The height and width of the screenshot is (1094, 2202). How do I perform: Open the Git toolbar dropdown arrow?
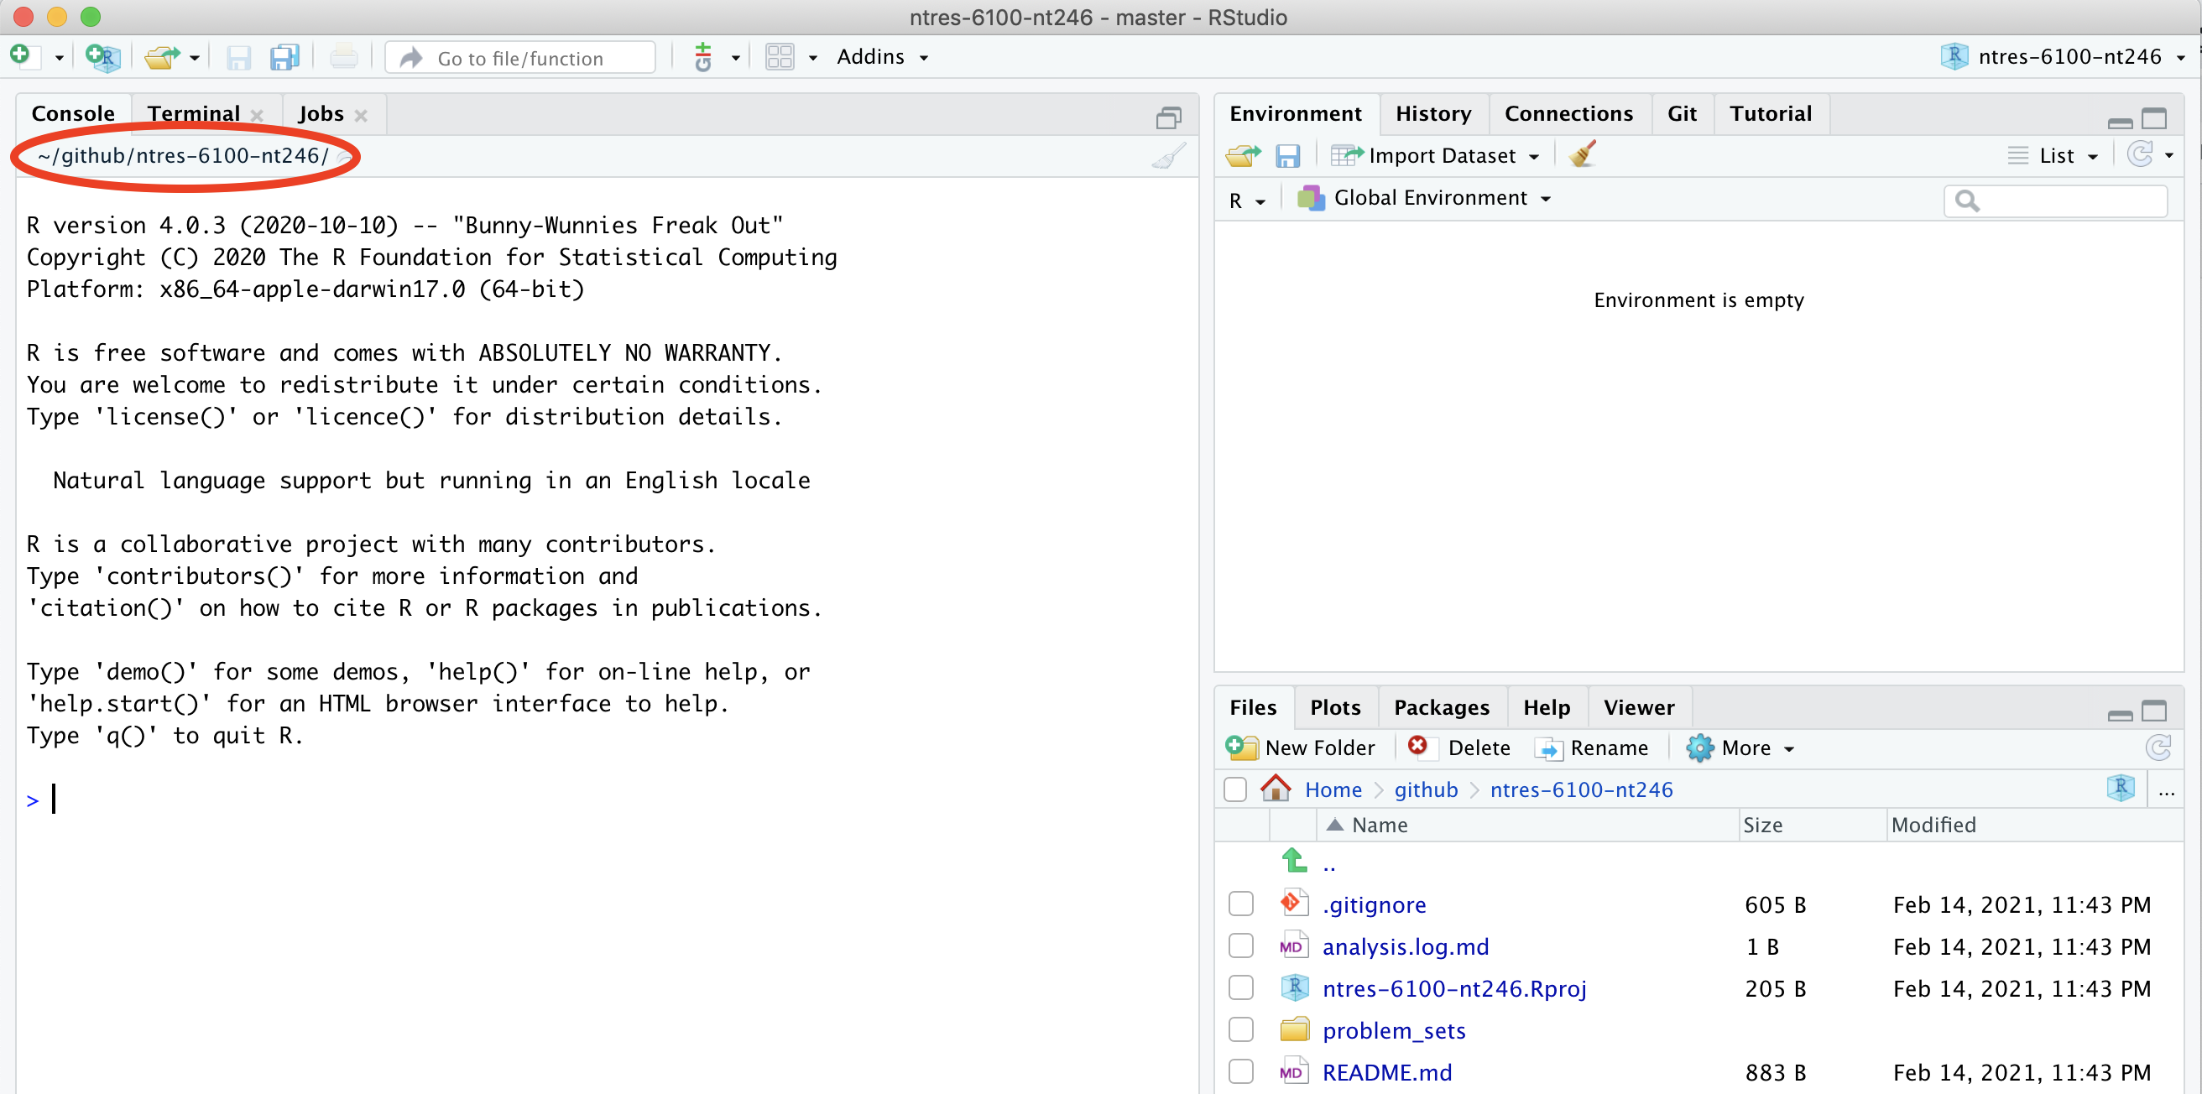point(735,58)
